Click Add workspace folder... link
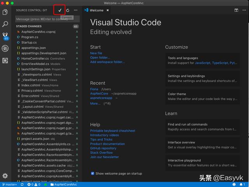This screenshot has width=249, height=187. 107,62
